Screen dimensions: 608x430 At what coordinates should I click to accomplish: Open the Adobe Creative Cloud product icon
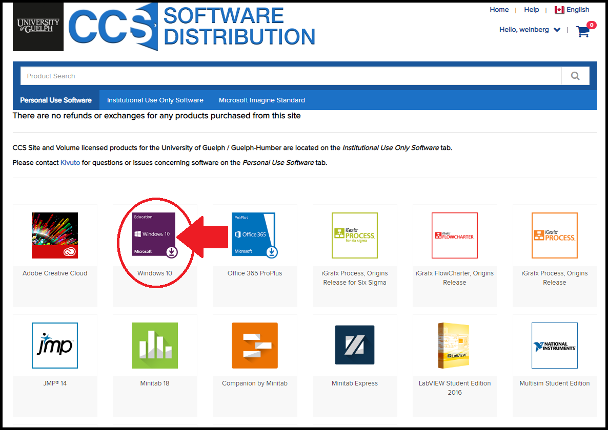(55, 235)
